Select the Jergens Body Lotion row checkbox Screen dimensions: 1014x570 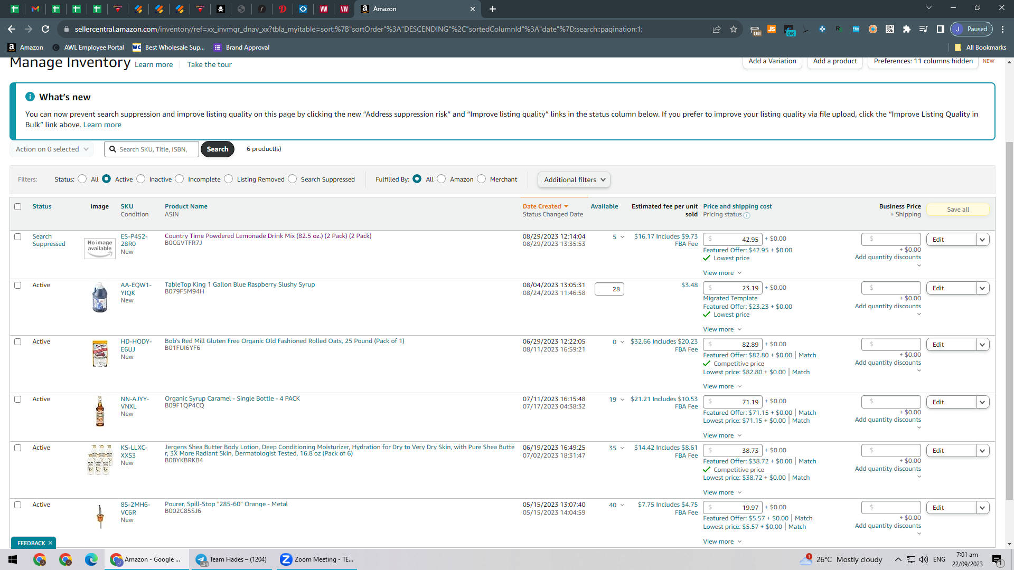click(18, 448)
